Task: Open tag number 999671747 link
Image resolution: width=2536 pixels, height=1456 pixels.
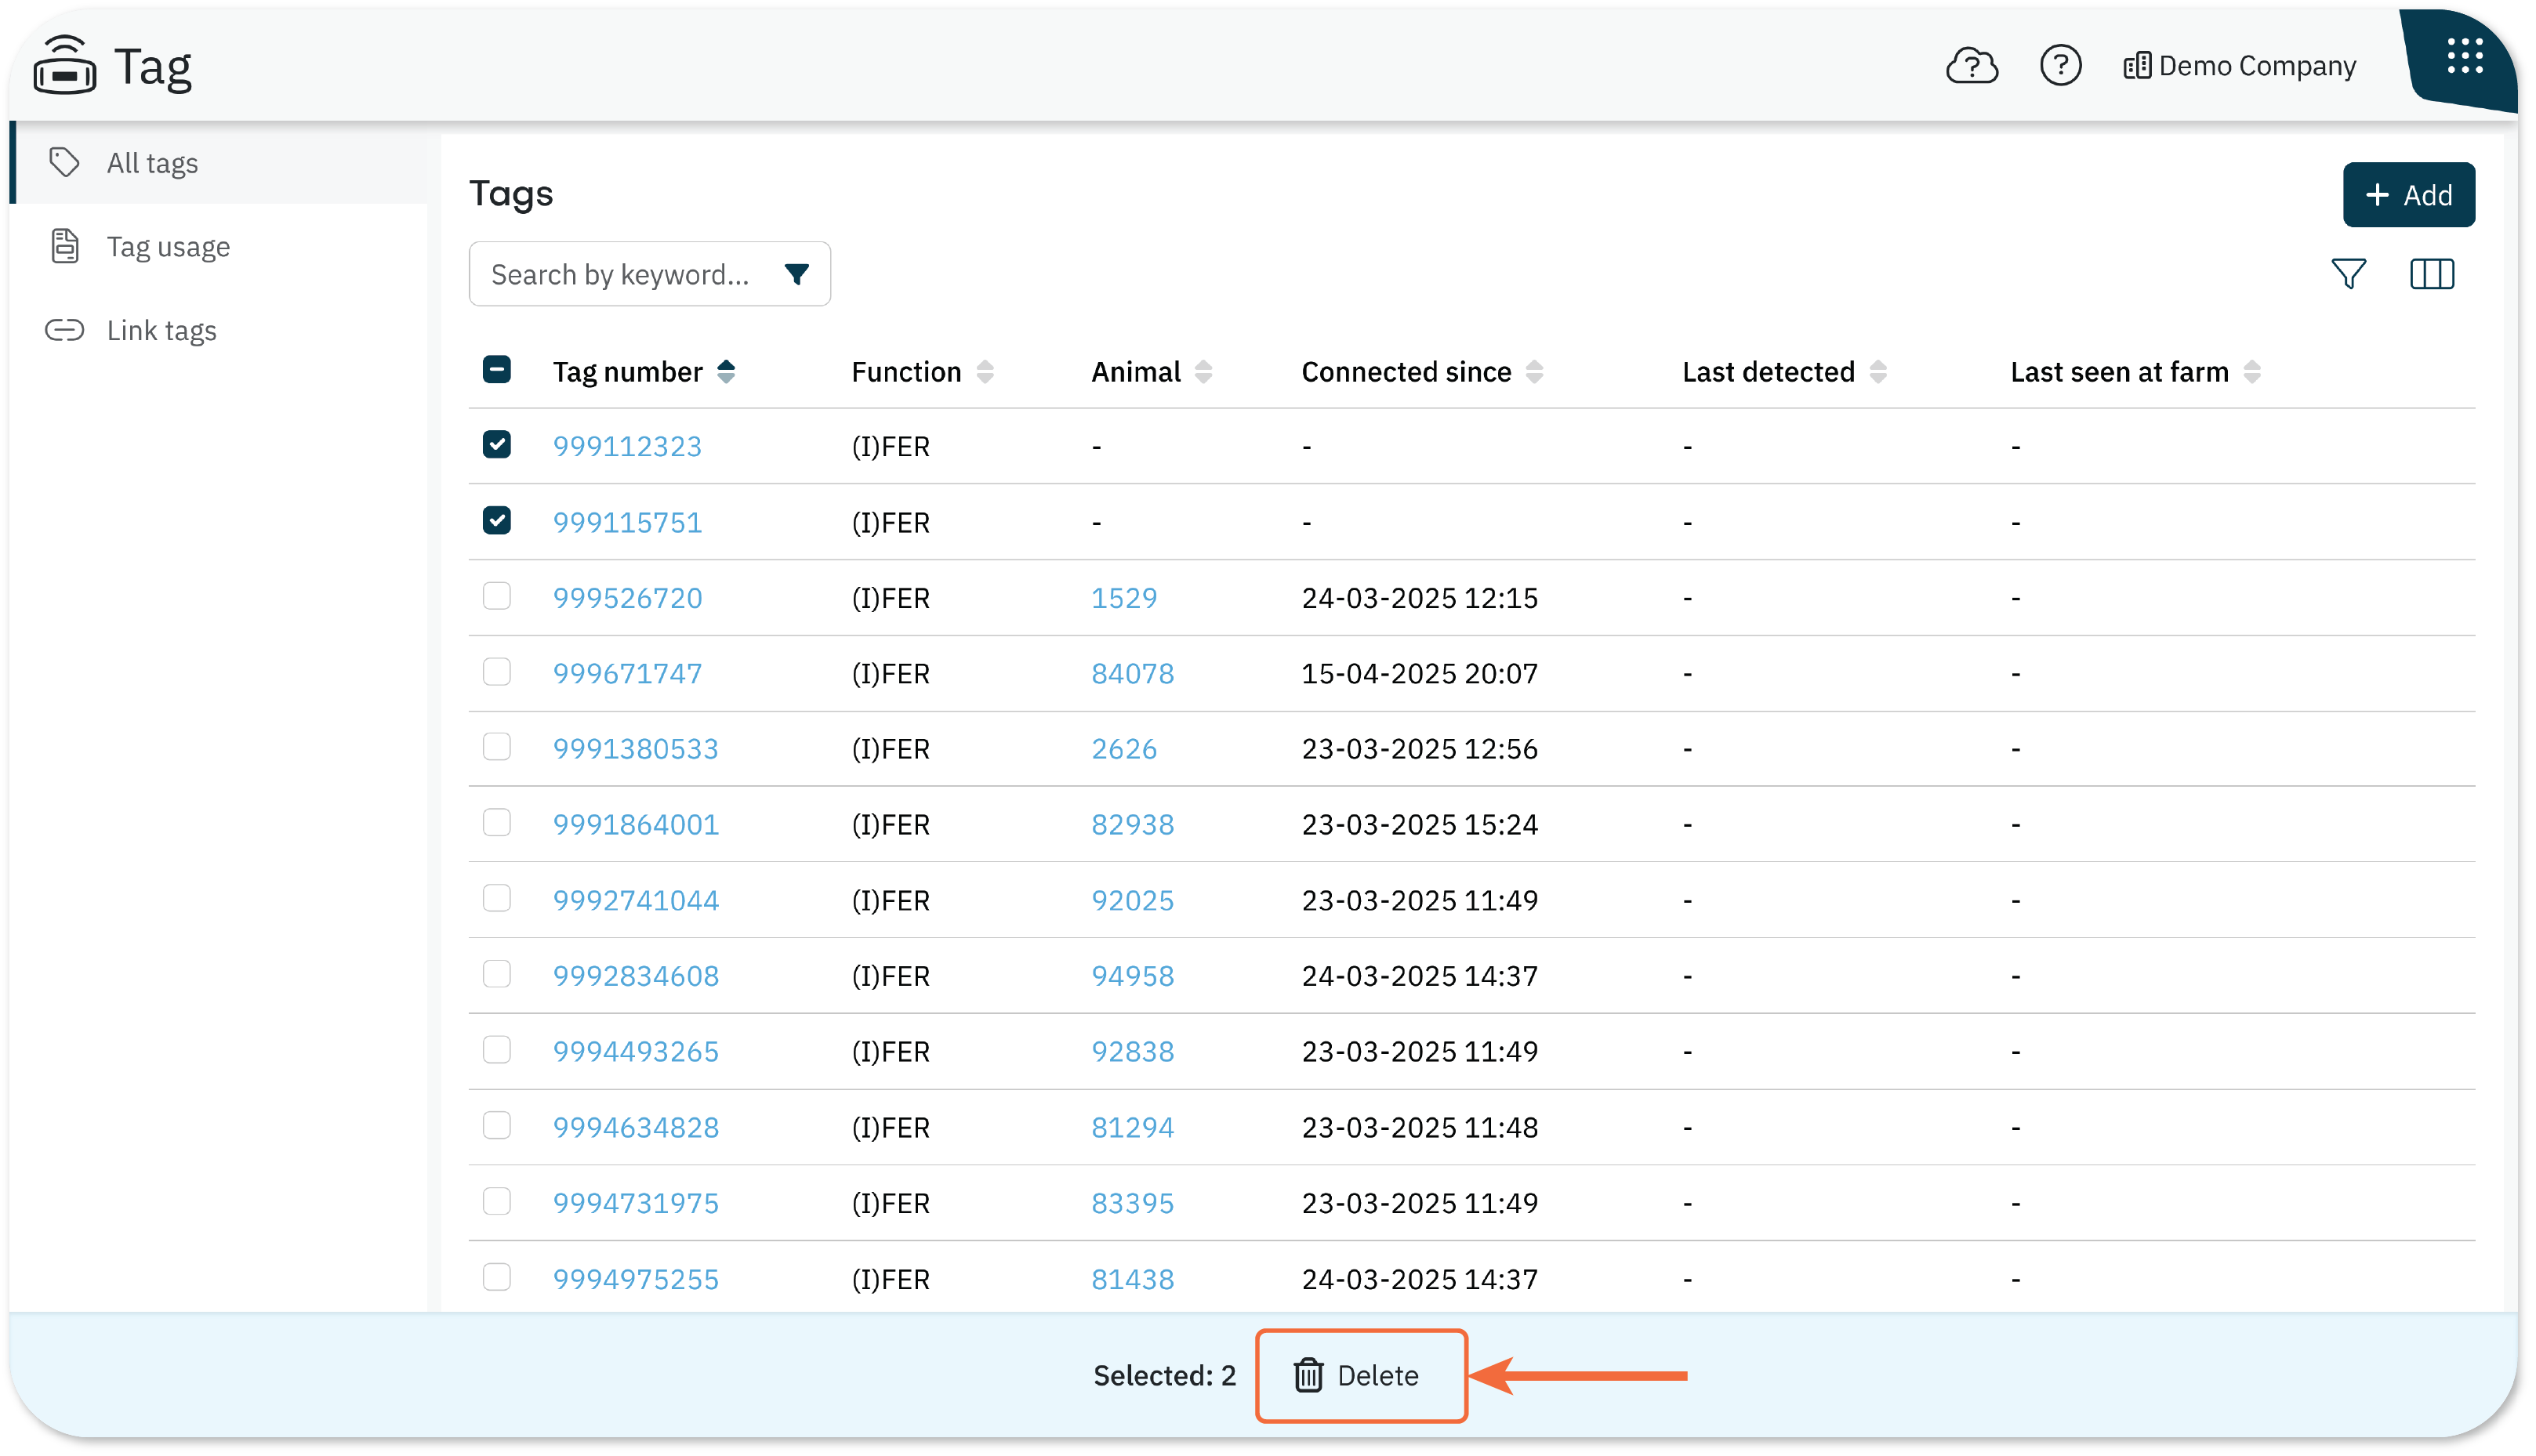Action: coord(627,673)
